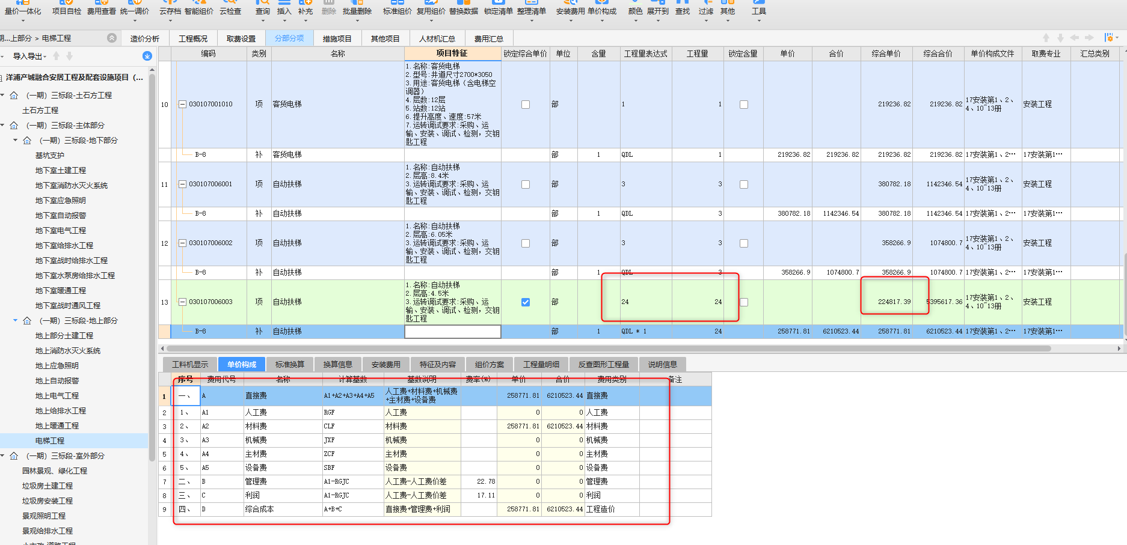Switch to the 工料机显示 lower tab

pyautogui.click(x=190, y=364)
